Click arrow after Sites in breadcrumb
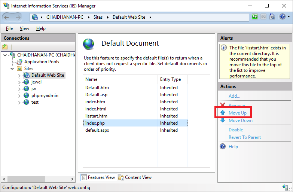This screenshot has height=192, width=293. coord(108,17)
